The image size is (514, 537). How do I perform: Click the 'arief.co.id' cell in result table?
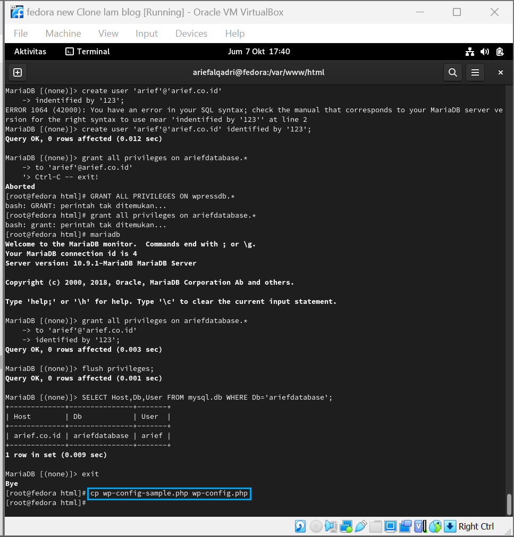(x=37, y=436)
